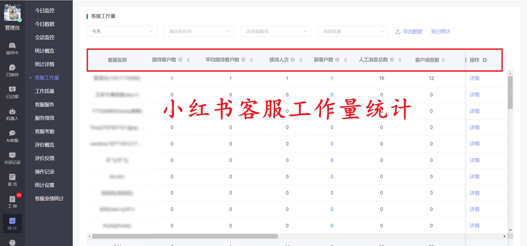Select the 统计 chart icon in sidebar
The width and height of the screenshot is (527, 246).
point(12,224)
